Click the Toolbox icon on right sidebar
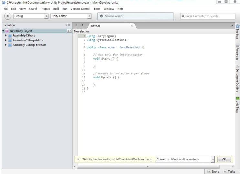Image resolution: width=240 pixels, height=174 pixels. (237, 26)
